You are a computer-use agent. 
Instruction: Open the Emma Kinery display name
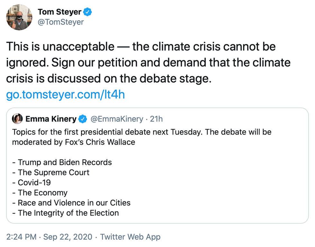click(x=51, y=119)
